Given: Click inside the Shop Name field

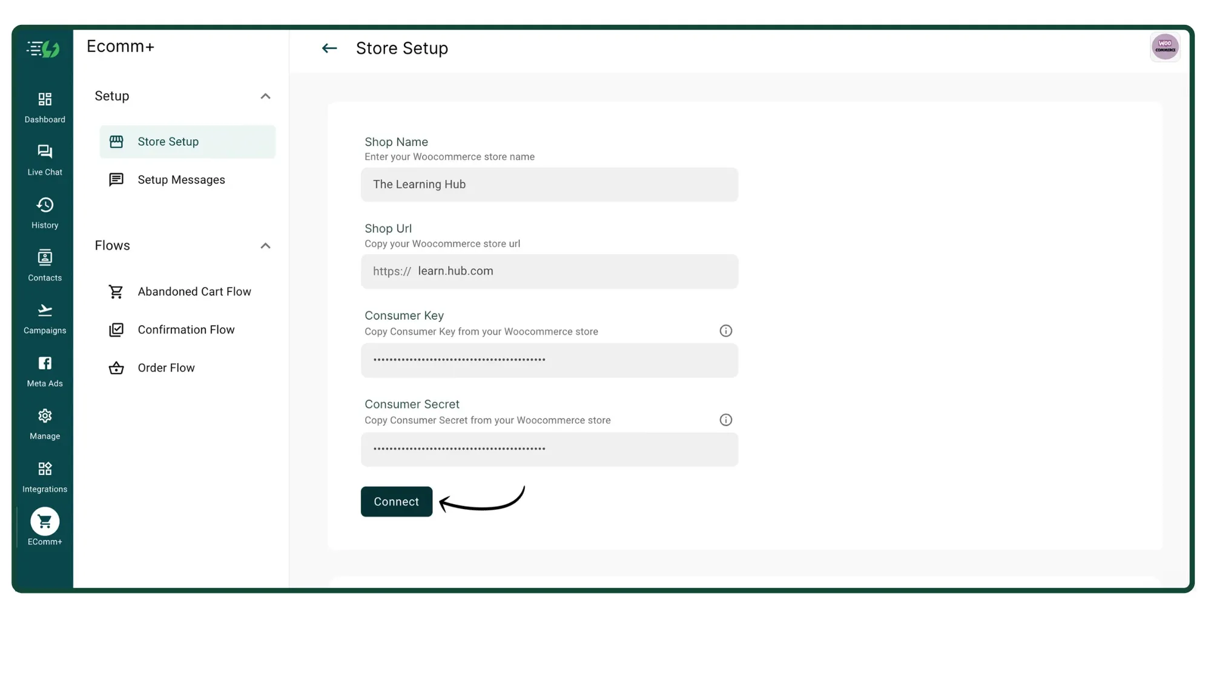Looking at the screenshot, I should tap(549, 185).
